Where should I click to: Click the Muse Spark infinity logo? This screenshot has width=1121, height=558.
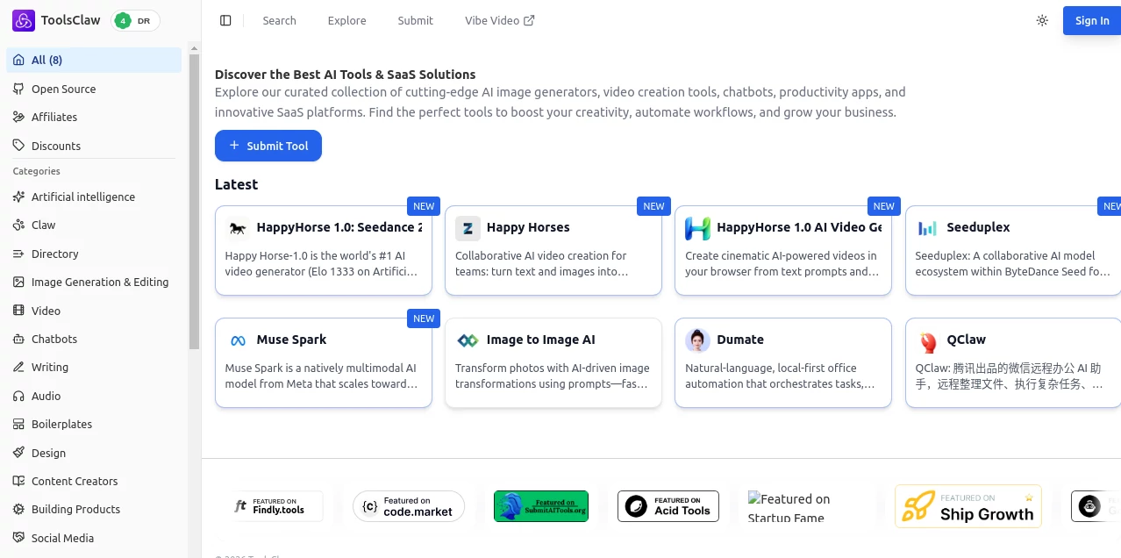click(x=237, y=340)
